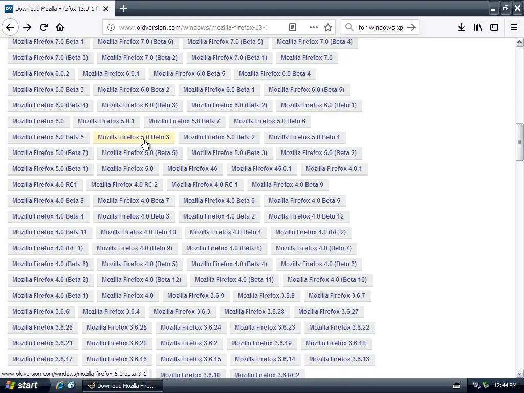Open Mozilla Firefox 4.0 (RC 2) link
This screenshot has width=524, height=393.
[311, 232]
